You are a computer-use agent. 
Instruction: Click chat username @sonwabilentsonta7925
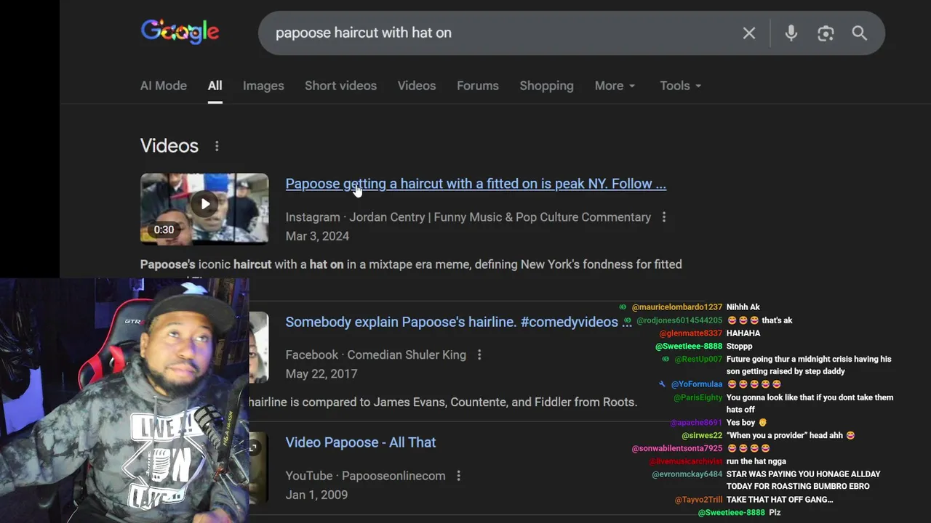677,449
